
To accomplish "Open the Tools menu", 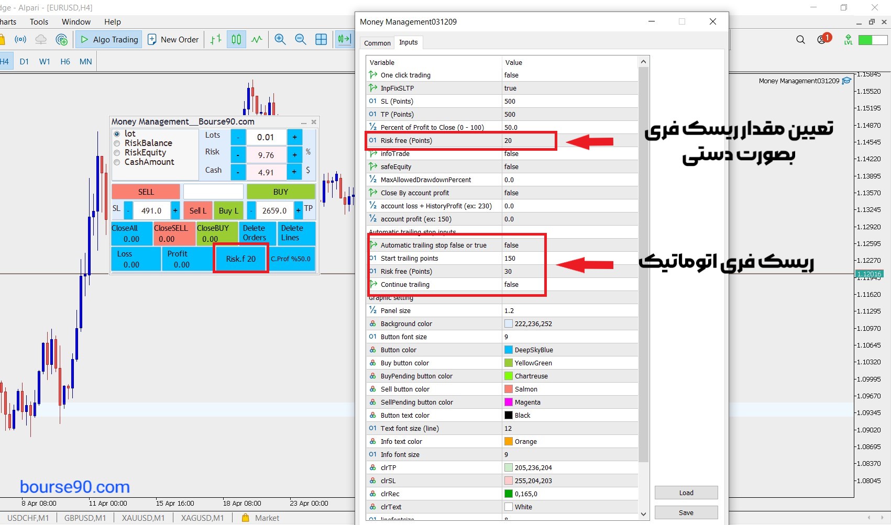I will [39, 22].
